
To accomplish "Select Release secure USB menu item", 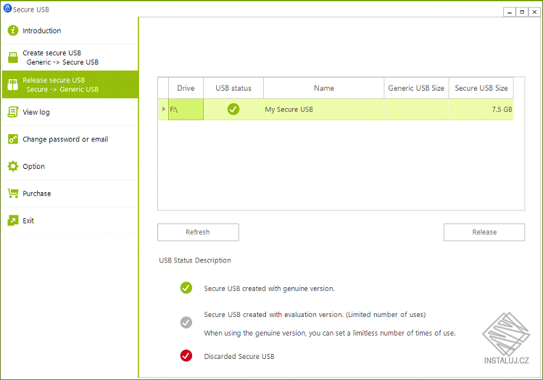I will coord(70,85).
